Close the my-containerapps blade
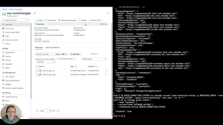This screenshot has height=125, width=223. pyautogui.click(x=108, y=13)
